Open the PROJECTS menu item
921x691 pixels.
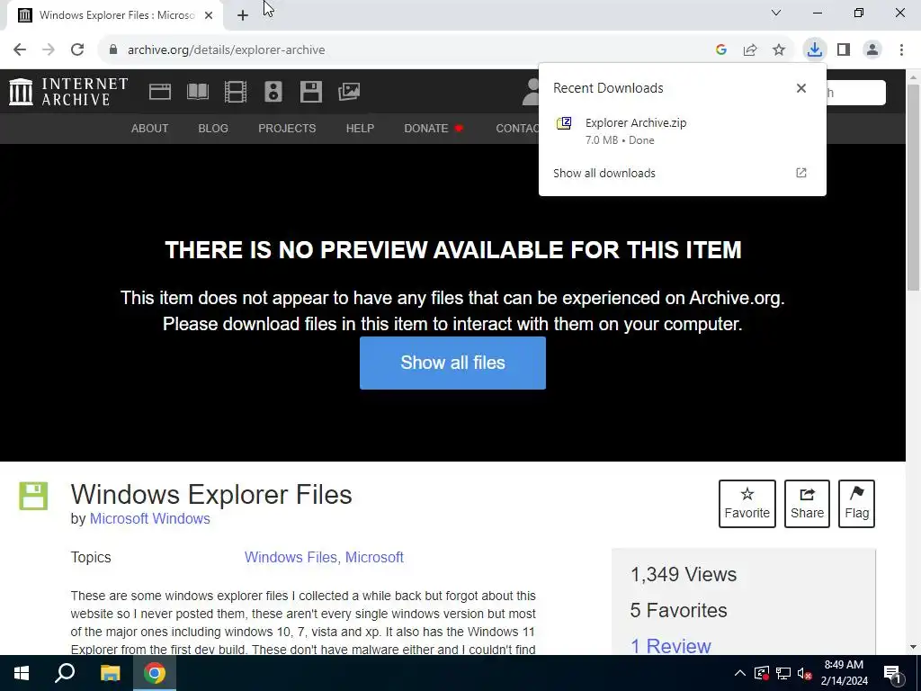(x=287, y=128)
